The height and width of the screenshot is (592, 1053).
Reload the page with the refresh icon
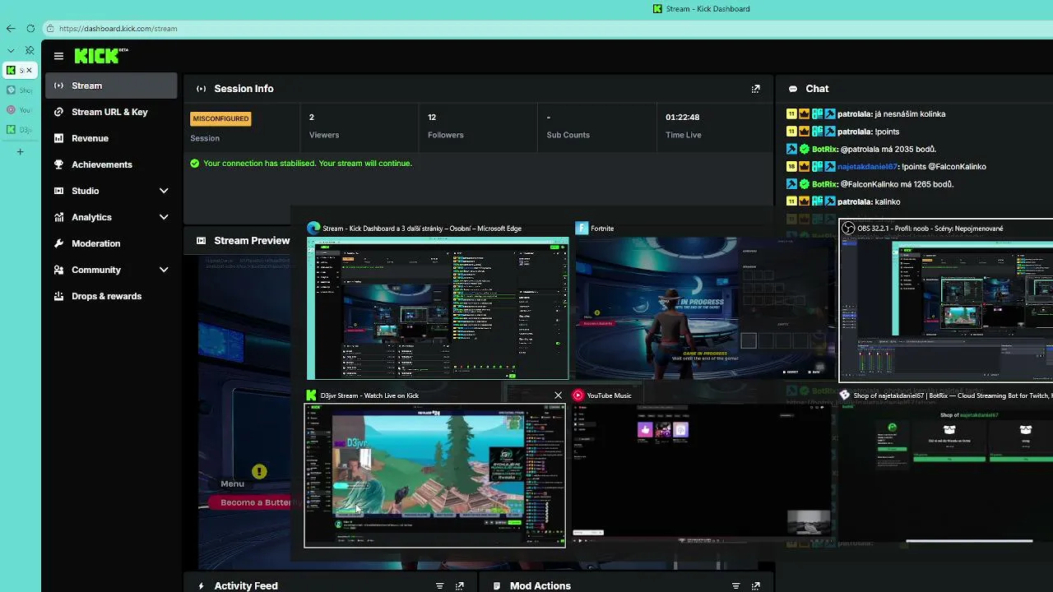(x=30, y=29)
